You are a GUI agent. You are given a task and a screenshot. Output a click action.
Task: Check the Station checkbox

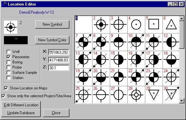pyautogui.click(x=8, y=78)
